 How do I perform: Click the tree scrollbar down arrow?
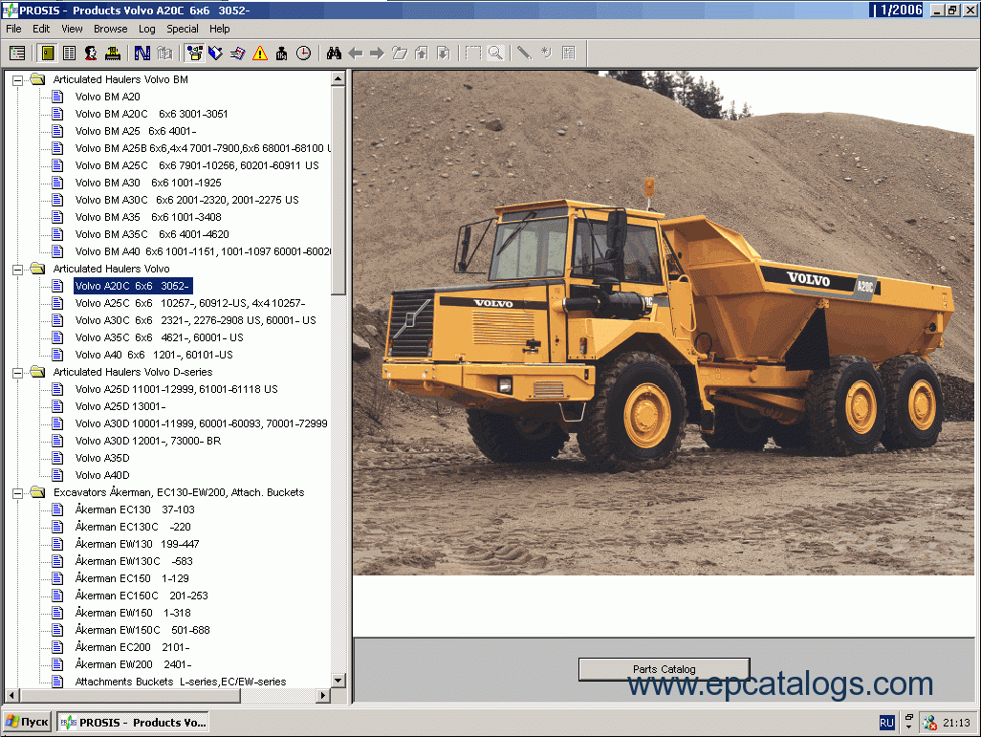(x=338, y=681)
